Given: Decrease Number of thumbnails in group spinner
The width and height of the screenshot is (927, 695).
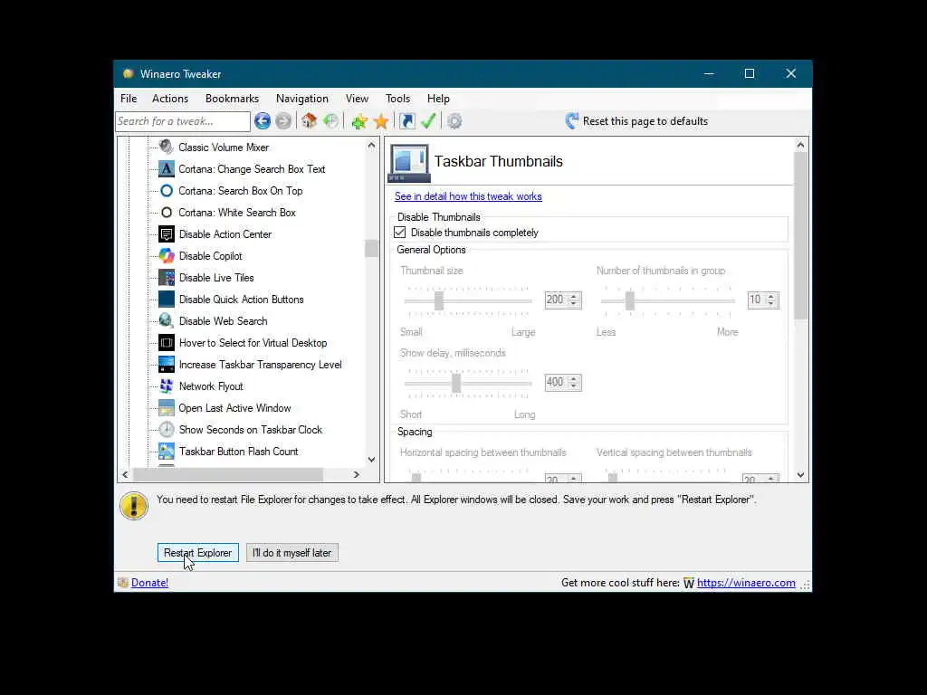Looking at the screenshot, I should click(x=771, y=303).
